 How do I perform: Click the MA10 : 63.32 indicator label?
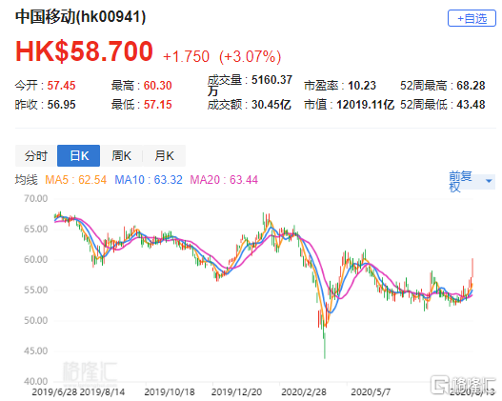pos(149,180)
